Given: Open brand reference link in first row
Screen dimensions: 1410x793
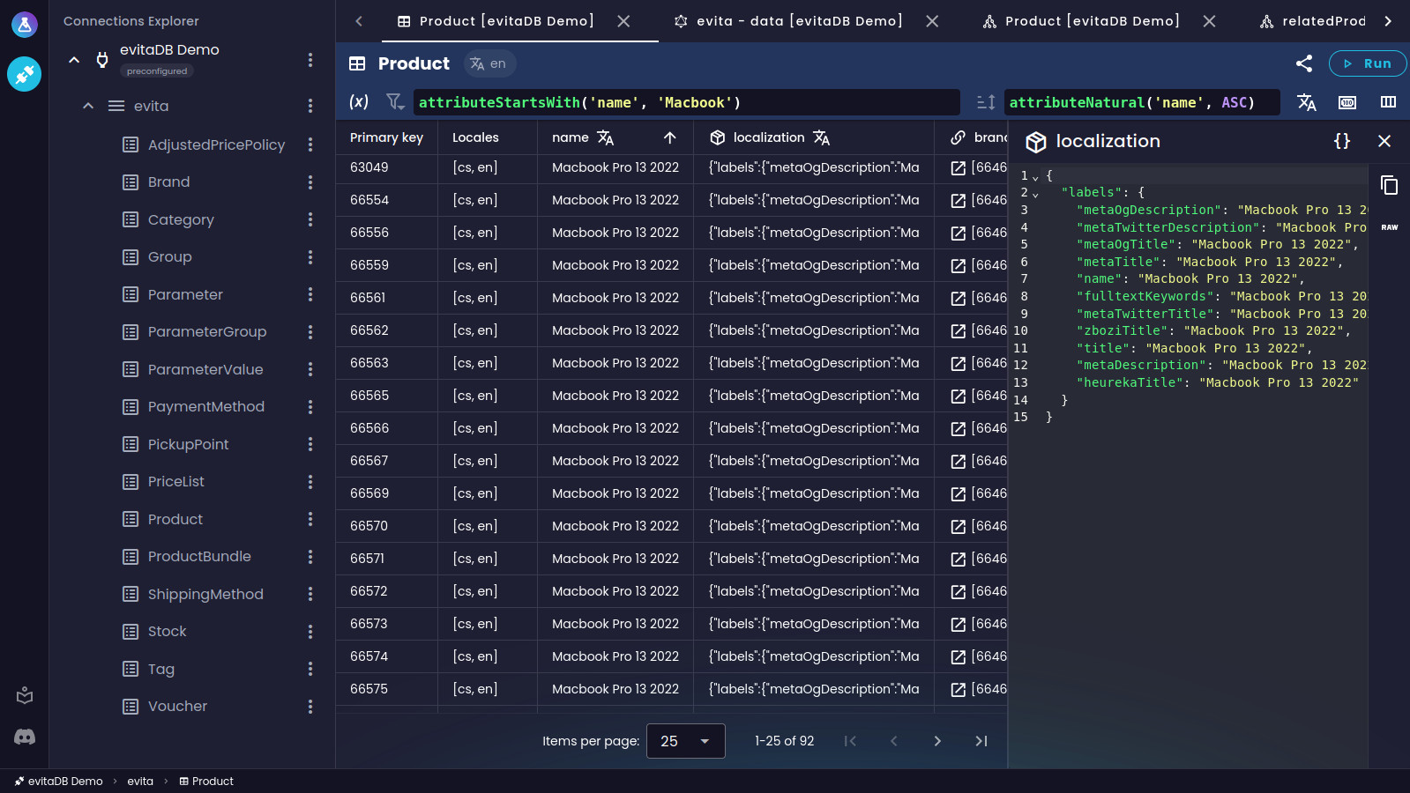Looking at the screenshot, I should click(x=959, y=167).
